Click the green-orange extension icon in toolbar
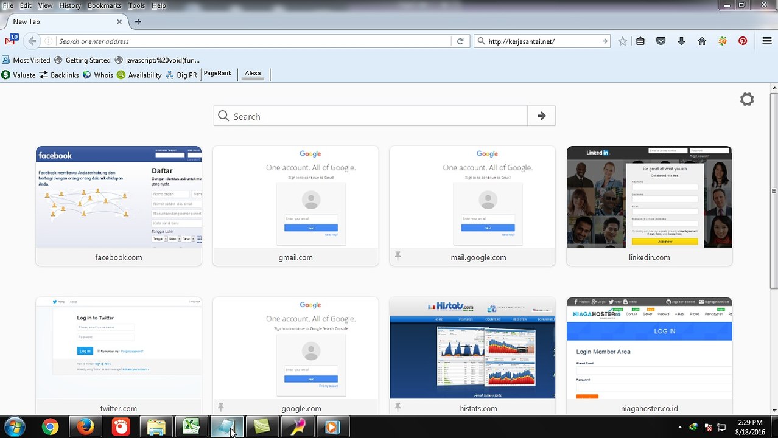This screenshot has height=438, width=778. click(722, 41)
